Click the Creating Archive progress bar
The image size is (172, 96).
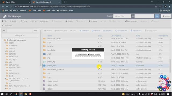(88, 56)
